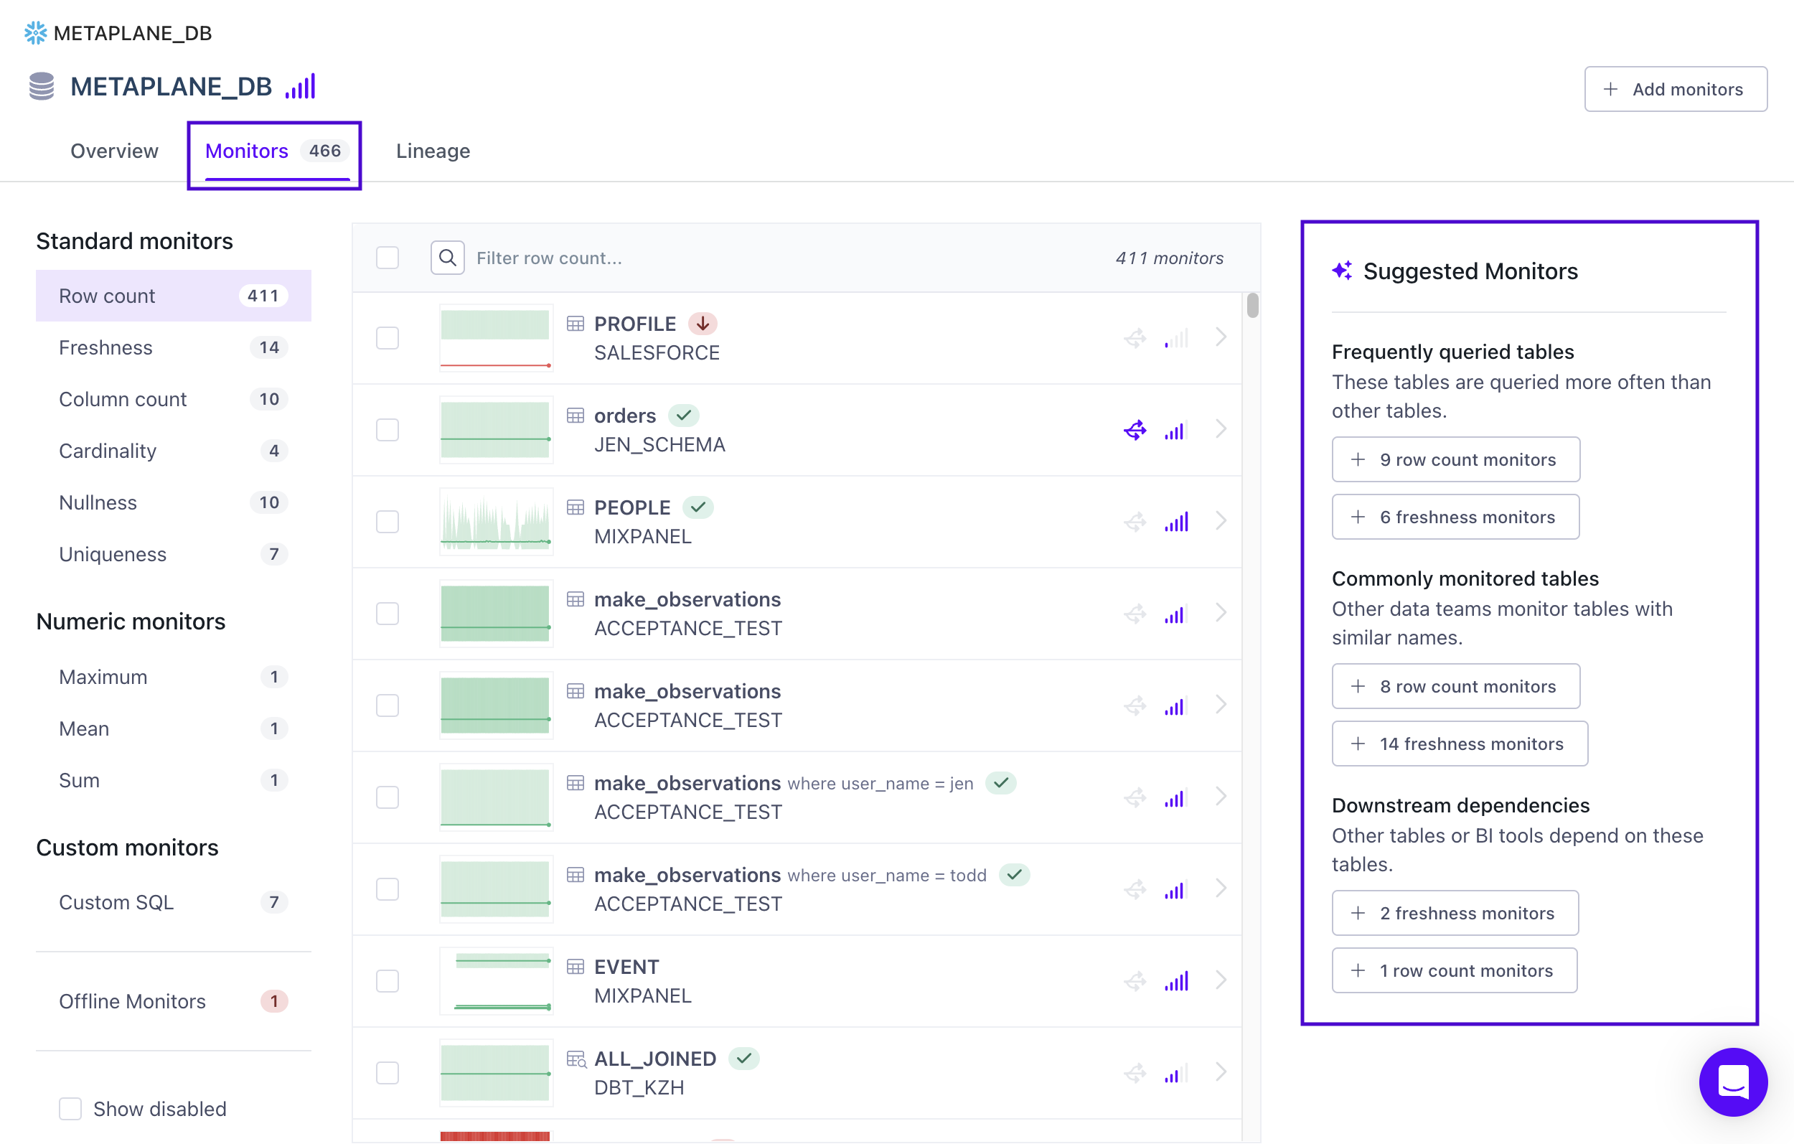
Task: Check the Show disabled checkbox
Action: (70, 1108)
